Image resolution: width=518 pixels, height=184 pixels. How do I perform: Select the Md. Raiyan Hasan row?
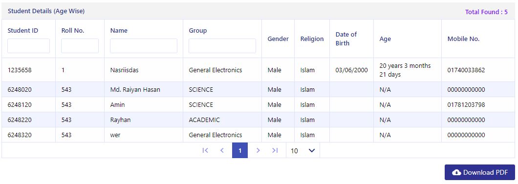[259, 89]
